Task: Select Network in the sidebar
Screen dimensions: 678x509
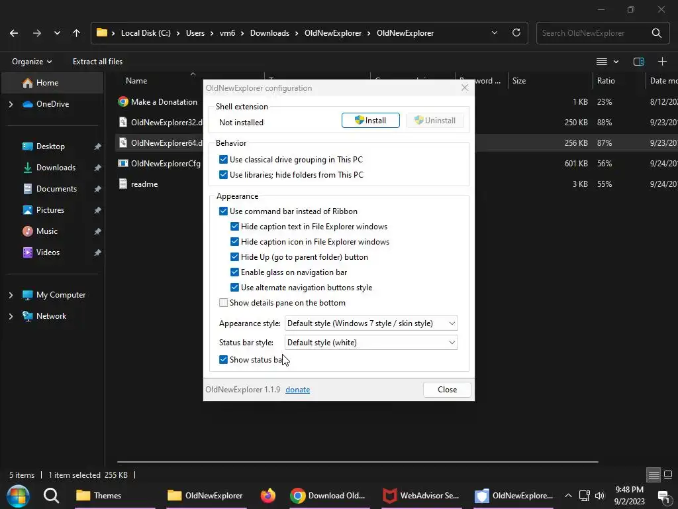Action: [x=51, y=316]
